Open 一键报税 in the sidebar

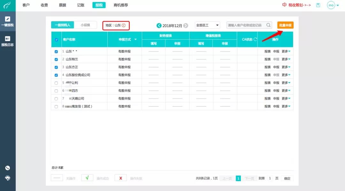pos(7,22)
